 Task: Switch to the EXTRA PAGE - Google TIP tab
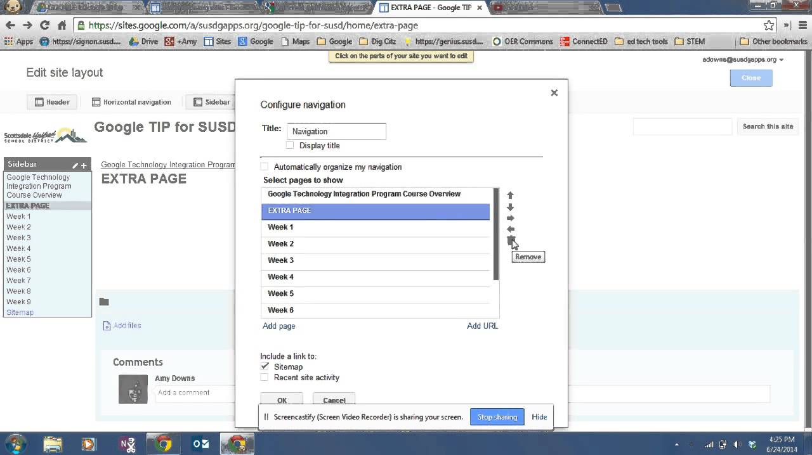pyautogui.click(x=431, y=8)
